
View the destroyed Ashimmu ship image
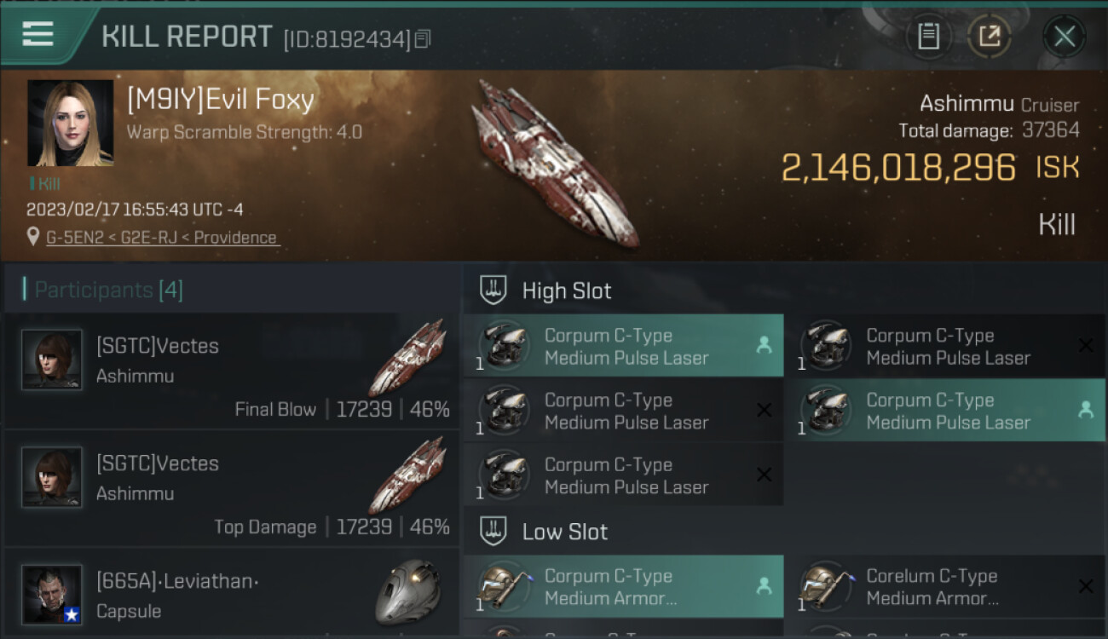(x=554, y=162)
